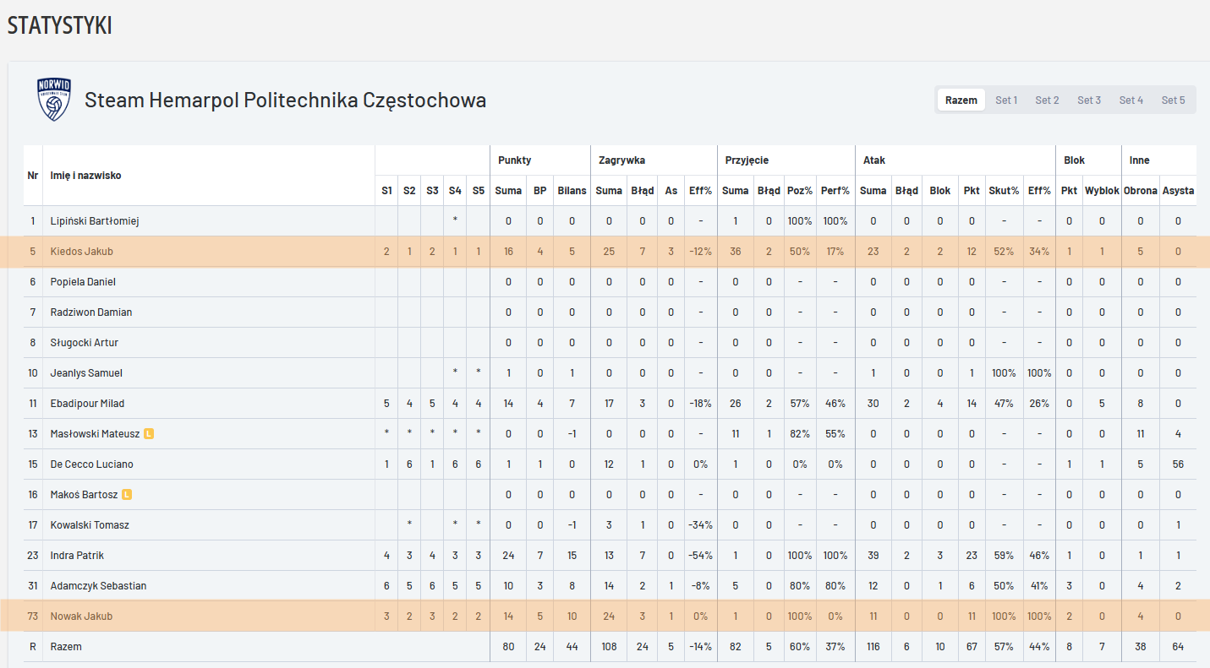This screenshot has width=1210, height=668.
Task: Click the Razem totals row label
Action: [66, 647]
